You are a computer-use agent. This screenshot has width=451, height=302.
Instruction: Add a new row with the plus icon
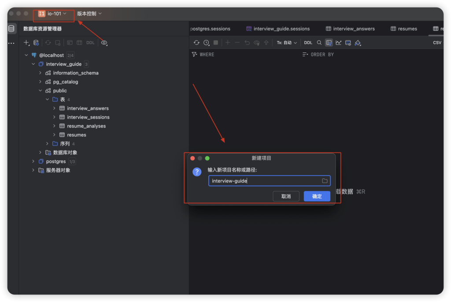227,42
